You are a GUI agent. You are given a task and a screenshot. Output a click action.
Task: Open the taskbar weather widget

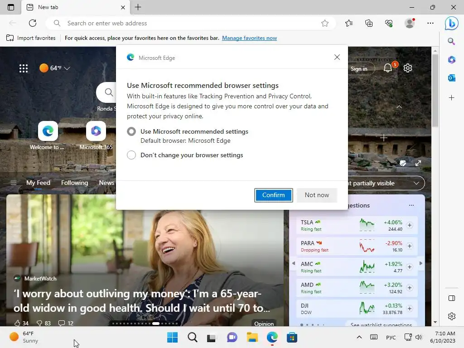(x=24, y=337)
